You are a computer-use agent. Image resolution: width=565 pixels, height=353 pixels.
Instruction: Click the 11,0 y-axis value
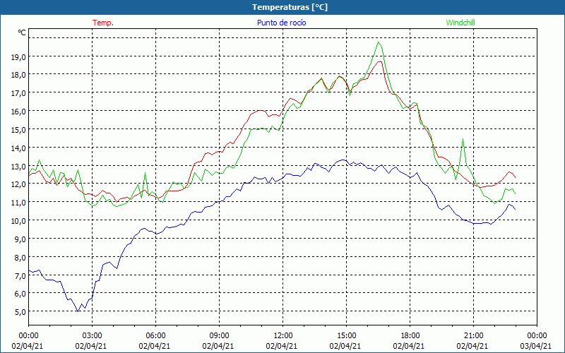[x=18, y=203]
